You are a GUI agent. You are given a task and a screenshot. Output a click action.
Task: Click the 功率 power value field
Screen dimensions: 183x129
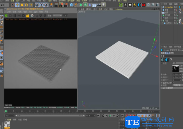tap(177, 75)
